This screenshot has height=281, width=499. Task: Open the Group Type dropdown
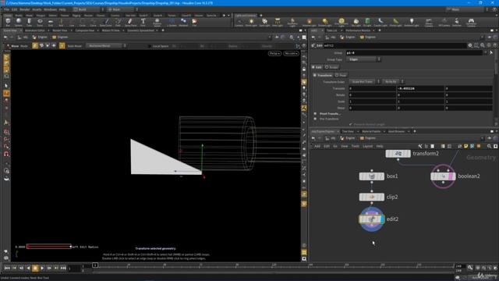coord(363,59)
